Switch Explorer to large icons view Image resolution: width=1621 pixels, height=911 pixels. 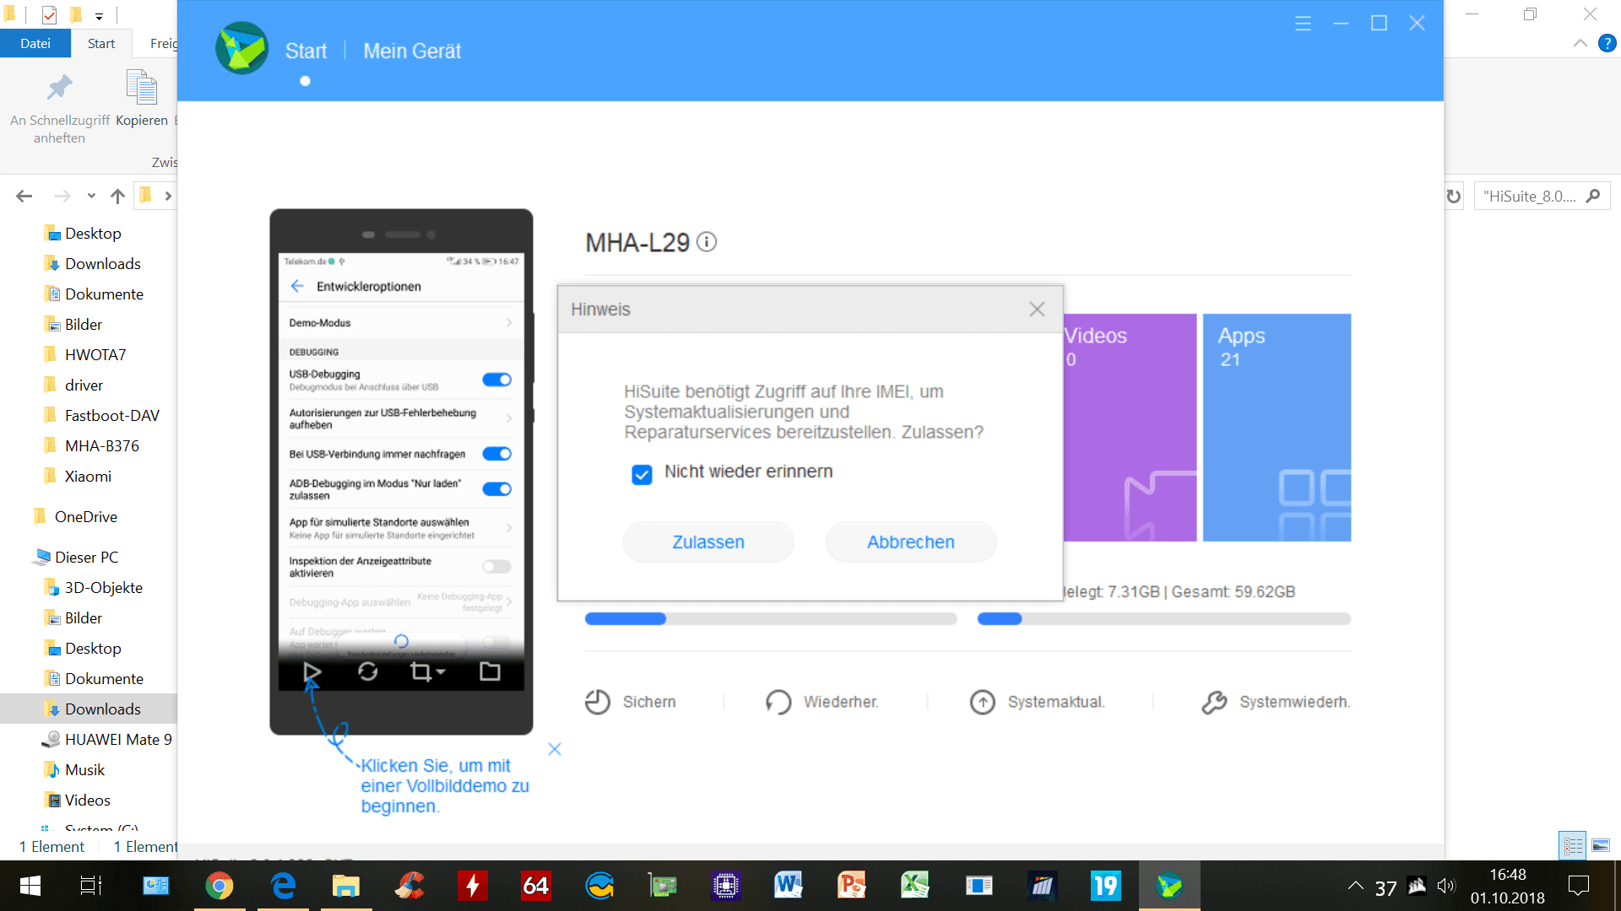pyautogui.click(x=1601, y=845)
